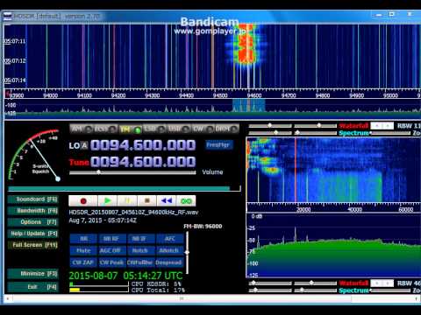
Task: Toggle the Mute button
Action: pos(83,250)
